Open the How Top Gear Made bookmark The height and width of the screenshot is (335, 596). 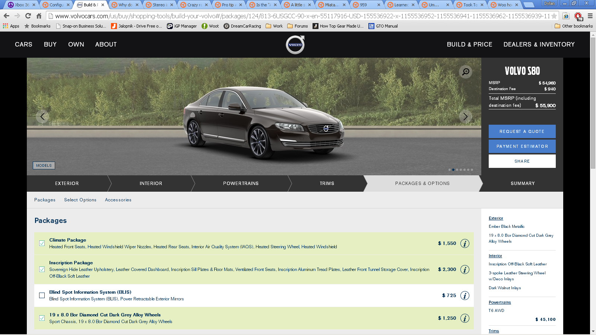338,26
